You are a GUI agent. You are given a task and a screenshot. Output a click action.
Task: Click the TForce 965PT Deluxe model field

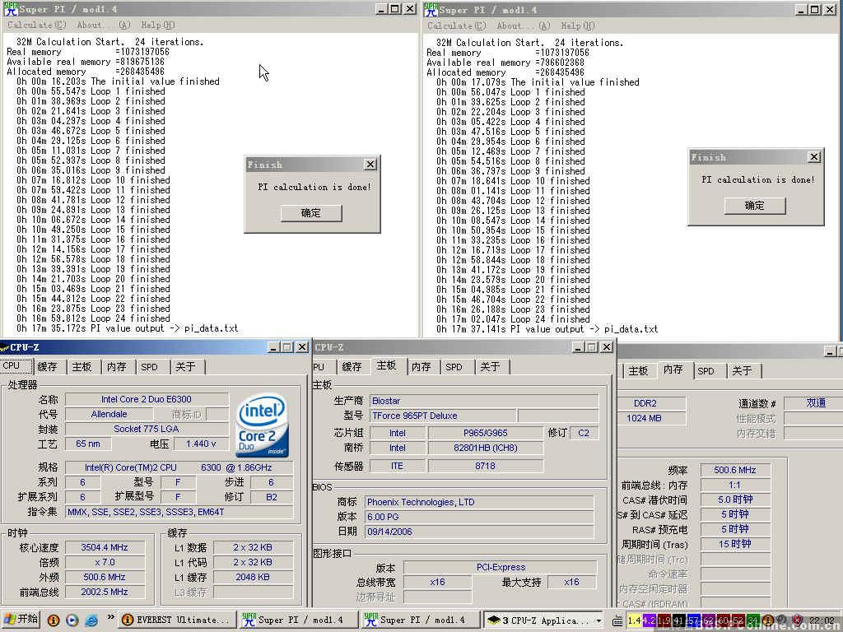(443, 416)
